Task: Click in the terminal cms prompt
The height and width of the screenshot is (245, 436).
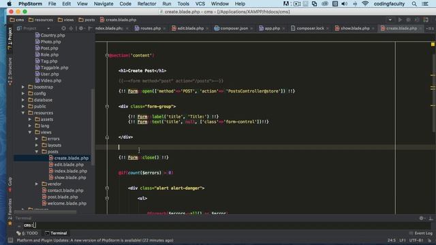Action: (x=30, y=225)
